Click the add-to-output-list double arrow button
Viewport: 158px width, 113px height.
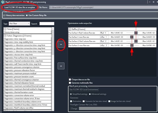point(61,44)
